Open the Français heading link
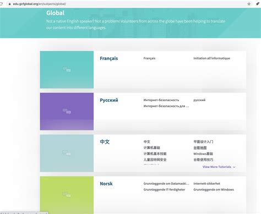Screen dimensions: 261x214 (109, 58)
